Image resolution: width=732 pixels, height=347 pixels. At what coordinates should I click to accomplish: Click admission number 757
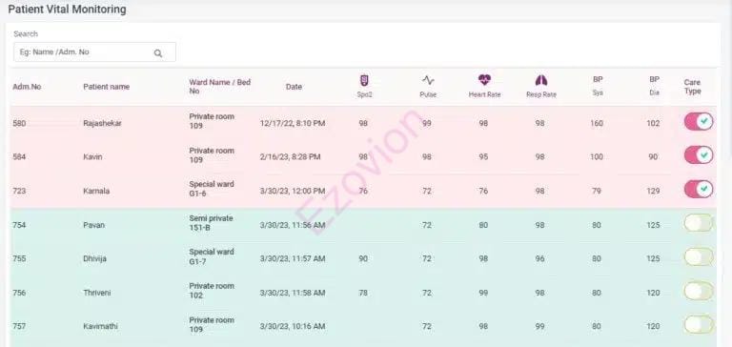19,326
